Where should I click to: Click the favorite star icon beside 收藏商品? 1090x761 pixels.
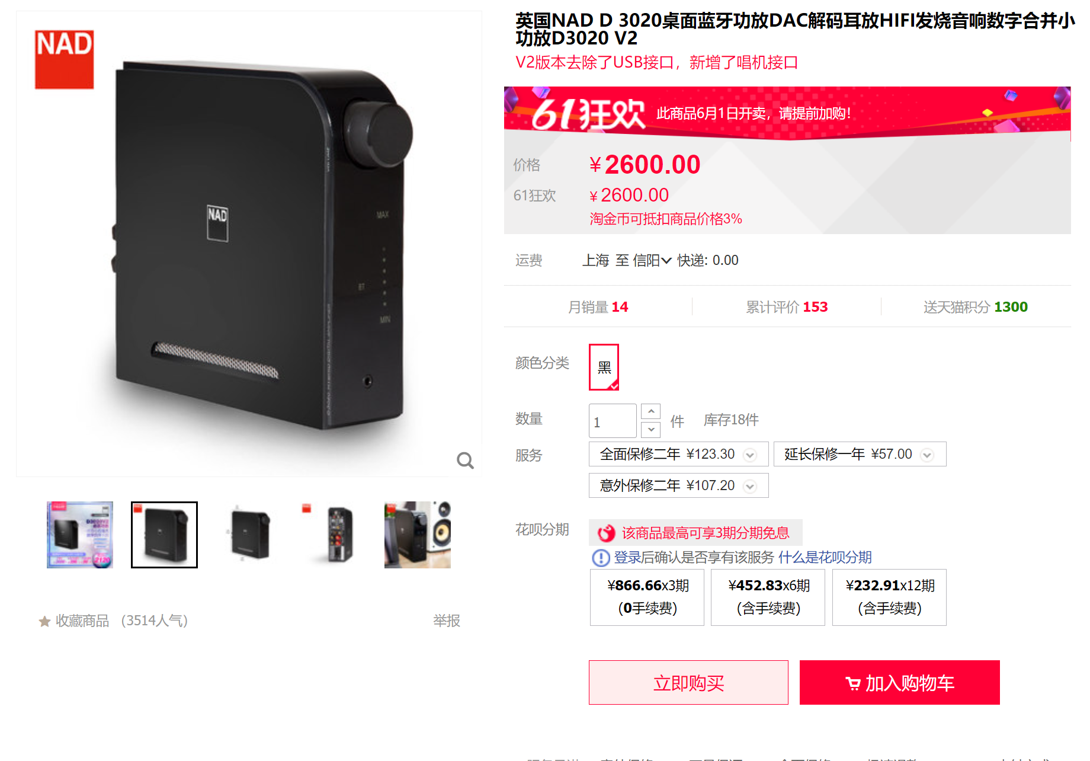pyautogui.click(x=44, y=621)
